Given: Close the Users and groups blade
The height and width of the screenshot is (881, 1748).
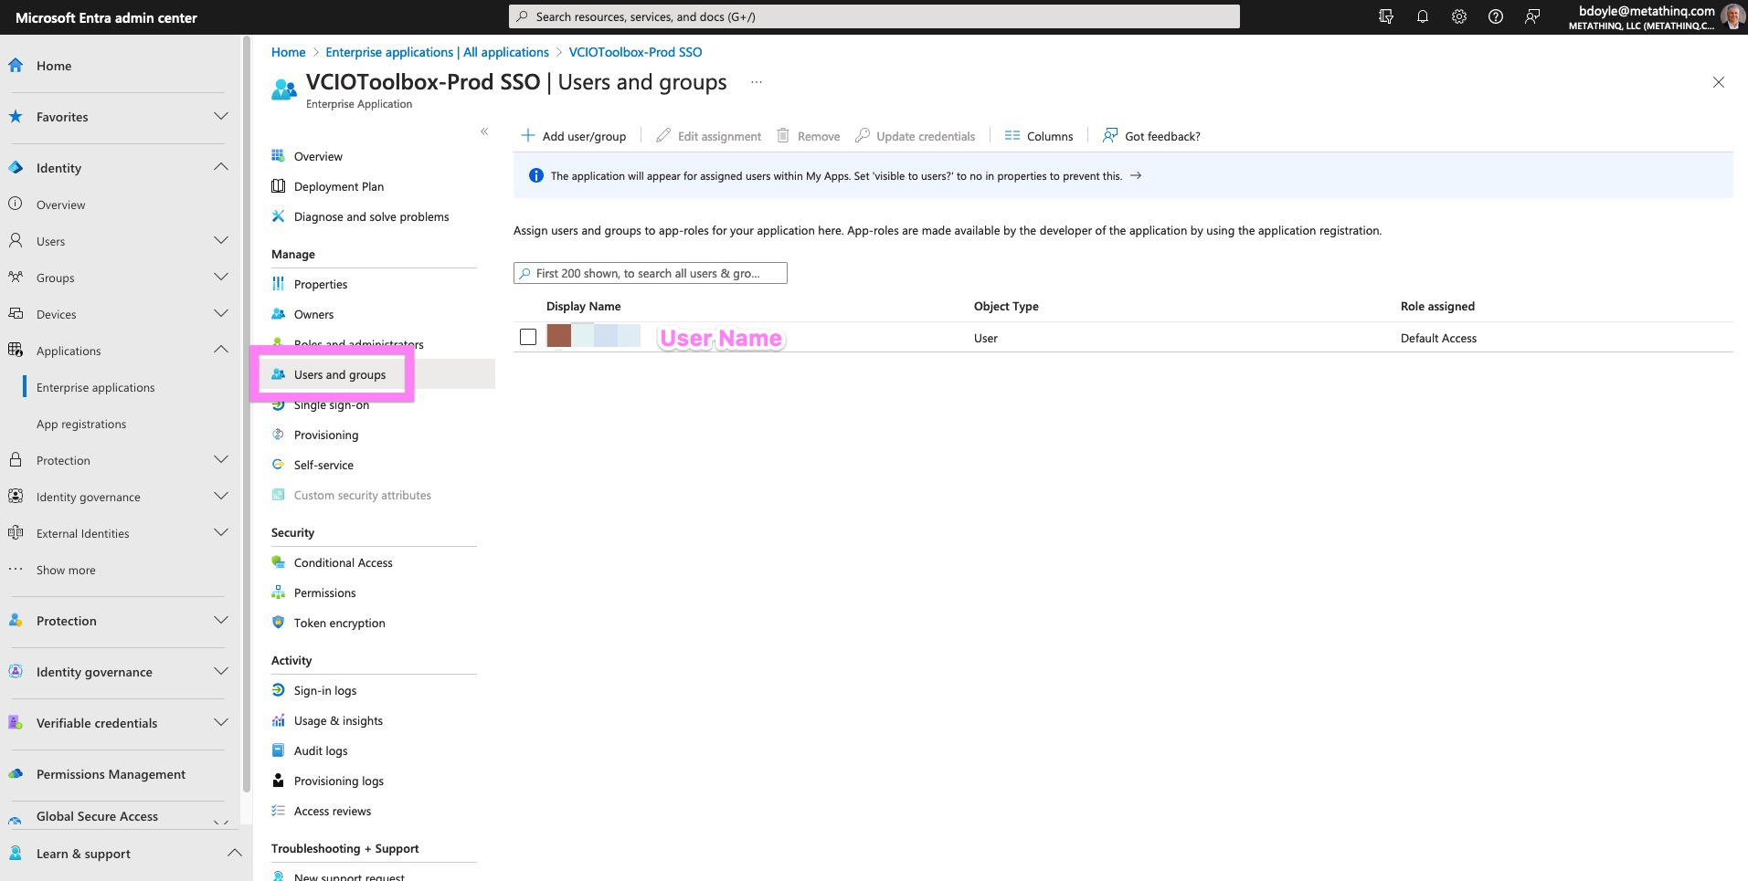Looking at the screenshot, I should (x=1719, y=82).
